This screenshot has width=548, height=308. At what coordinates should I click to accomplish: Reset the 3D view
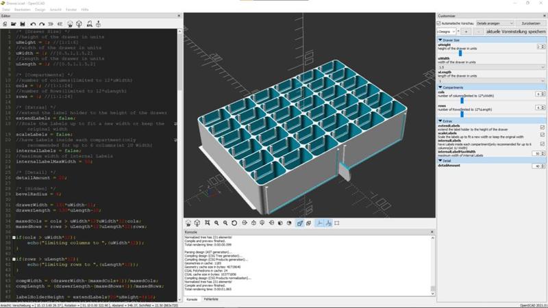coord(234,223)
